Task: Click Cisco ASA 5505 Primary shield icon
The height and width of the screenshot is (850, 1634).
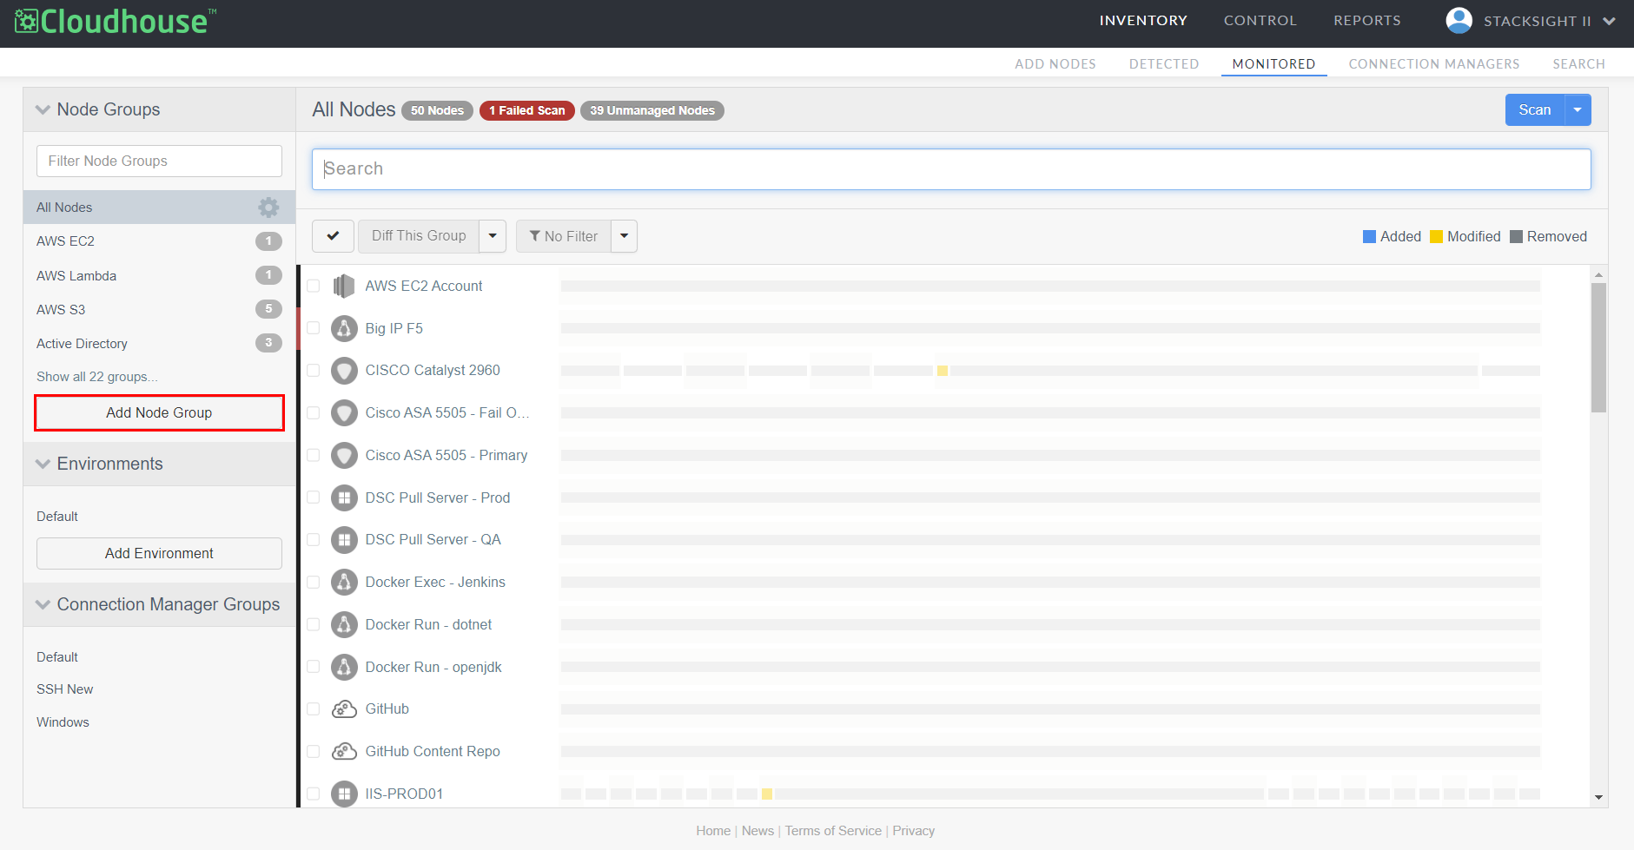Action: [344, 455]
